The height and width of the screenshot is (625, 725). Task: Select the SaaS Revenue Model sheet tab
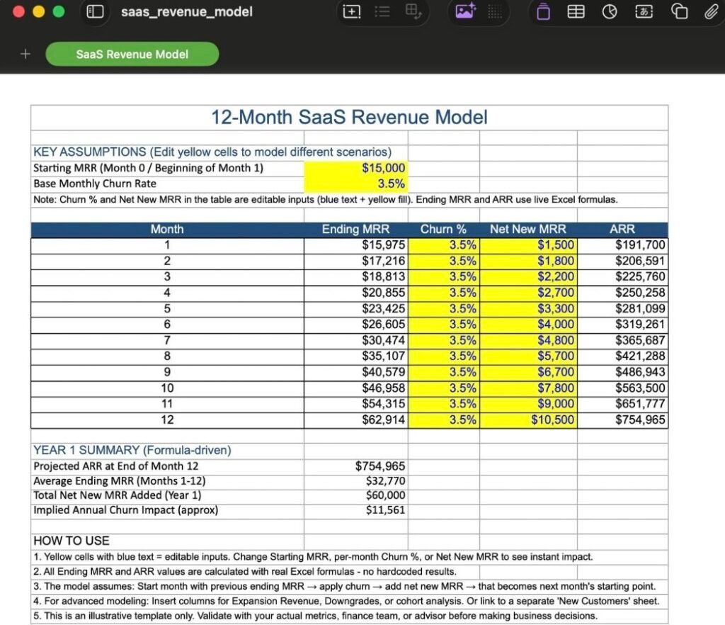132,54
